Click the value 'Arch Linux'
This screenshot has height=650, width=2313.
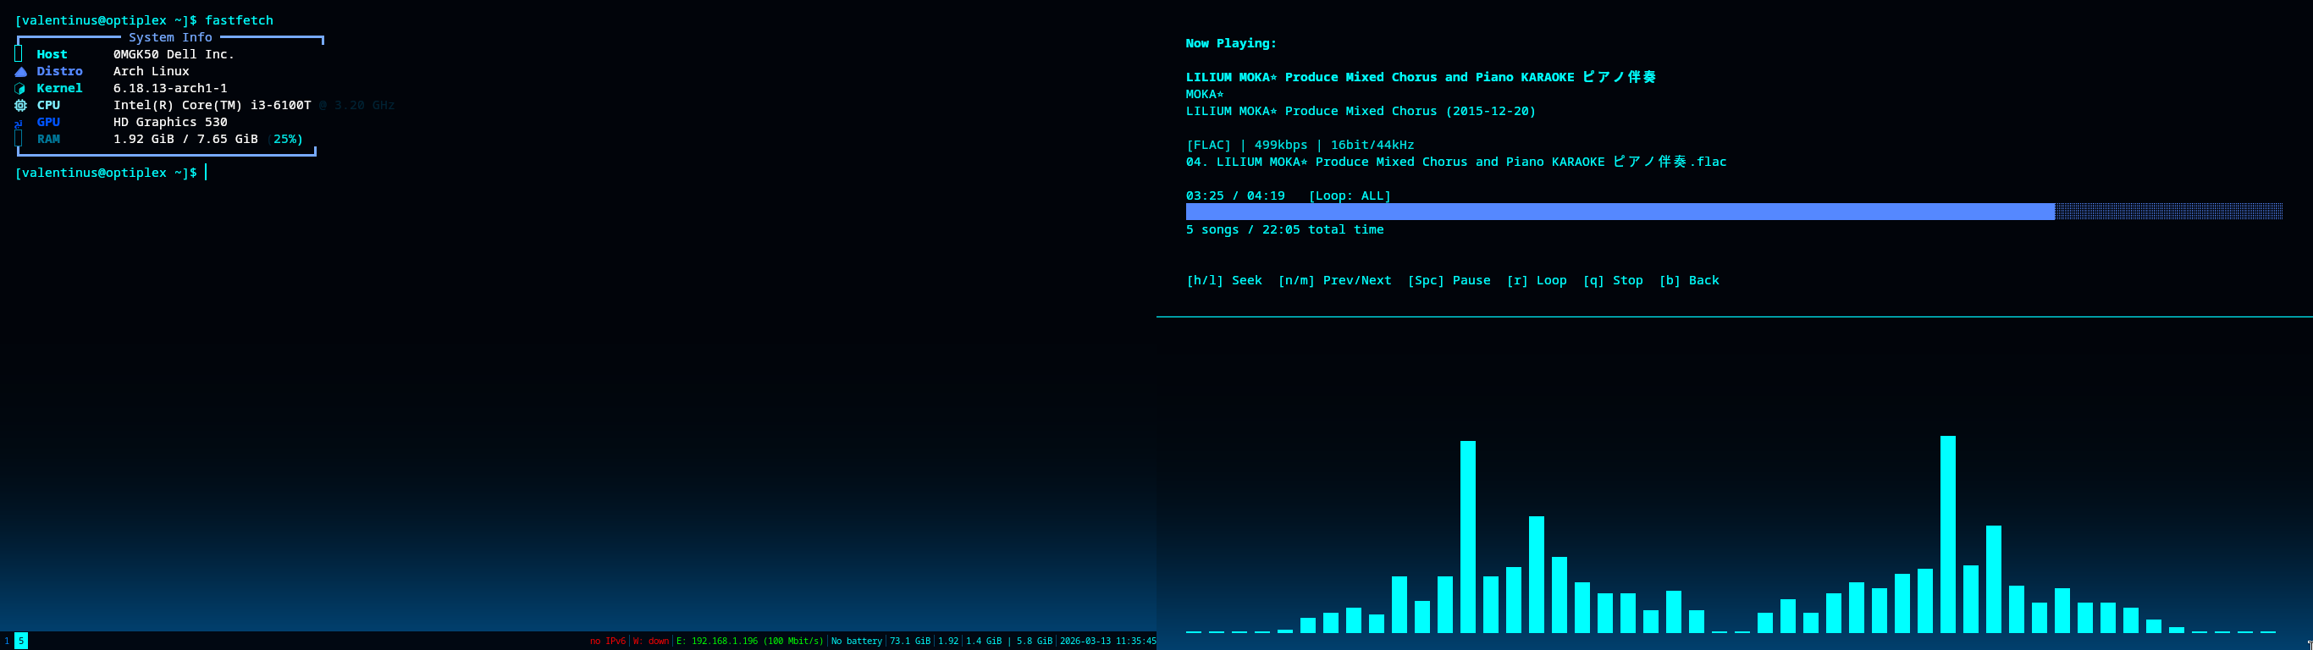click(x=151, y=72)
